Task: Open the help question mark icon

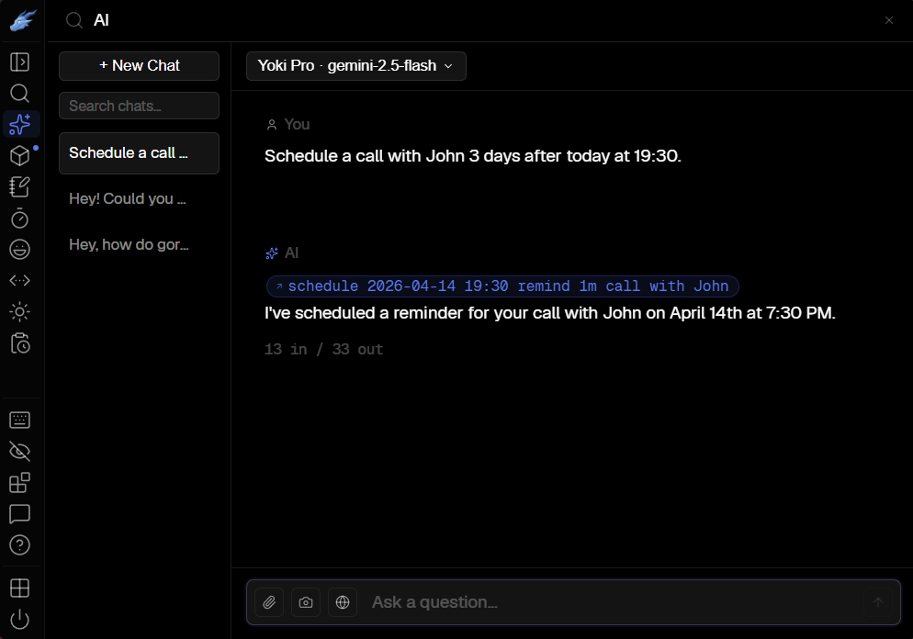Action: click(20, 544)
